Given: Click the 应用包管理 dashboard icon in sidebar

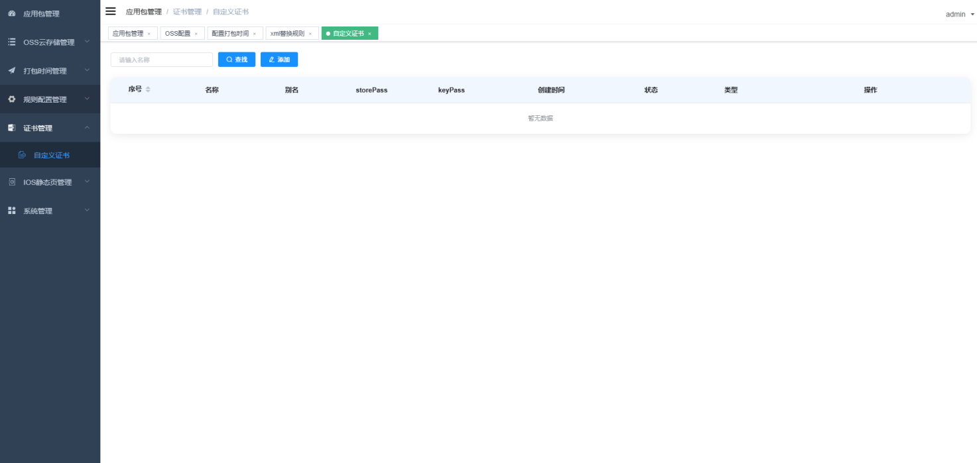Looking at the screenshot, I should pyautogui.click(x=11, y=13).
